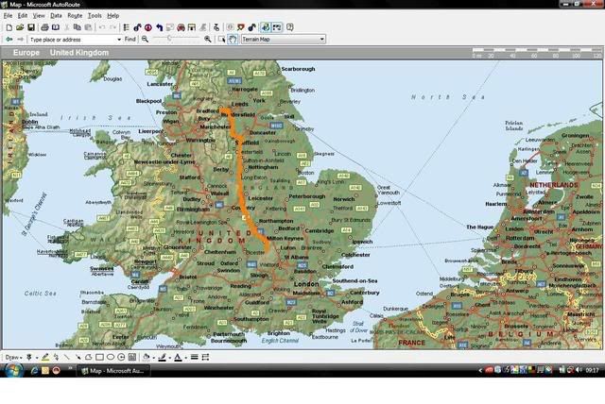Click the Find button
This screenshot has width=605, height=404.
pos(130,40)
